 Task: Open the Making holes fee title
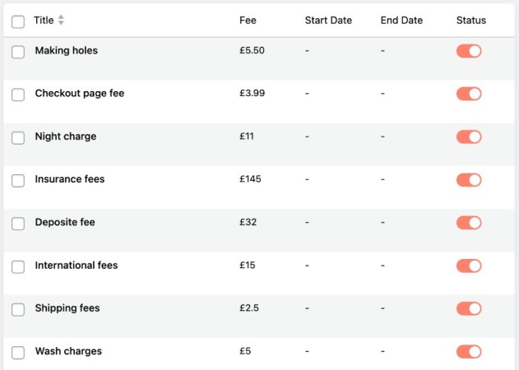tap(66, 50)
